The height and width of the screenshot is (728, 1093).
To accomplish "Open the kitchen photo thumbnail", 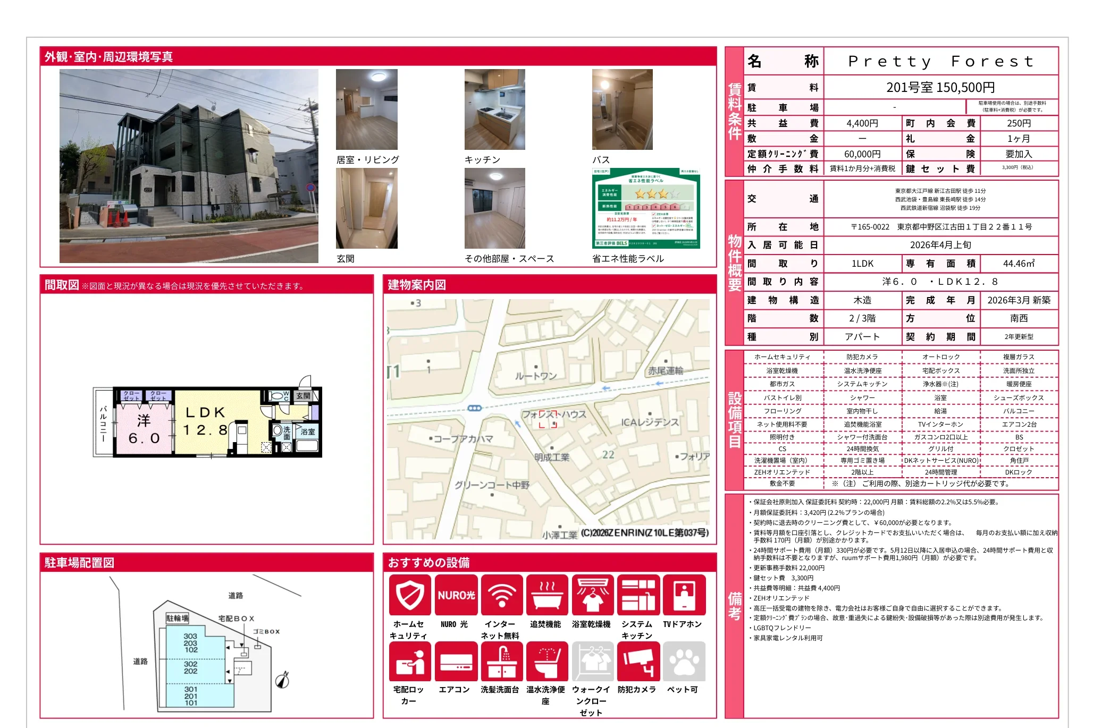I will tap(494, 109).
